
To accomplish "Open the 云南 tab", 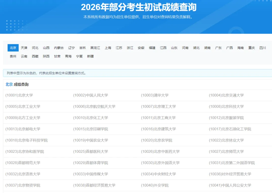I will point(24,56).
